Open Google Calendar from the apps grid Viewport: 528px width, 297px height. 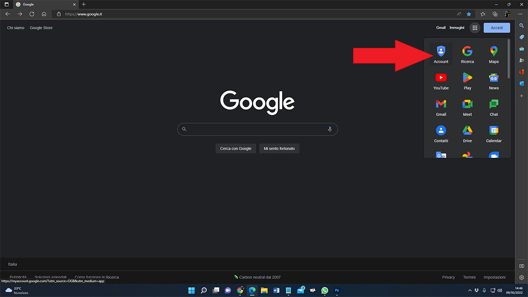coord(493,134)
